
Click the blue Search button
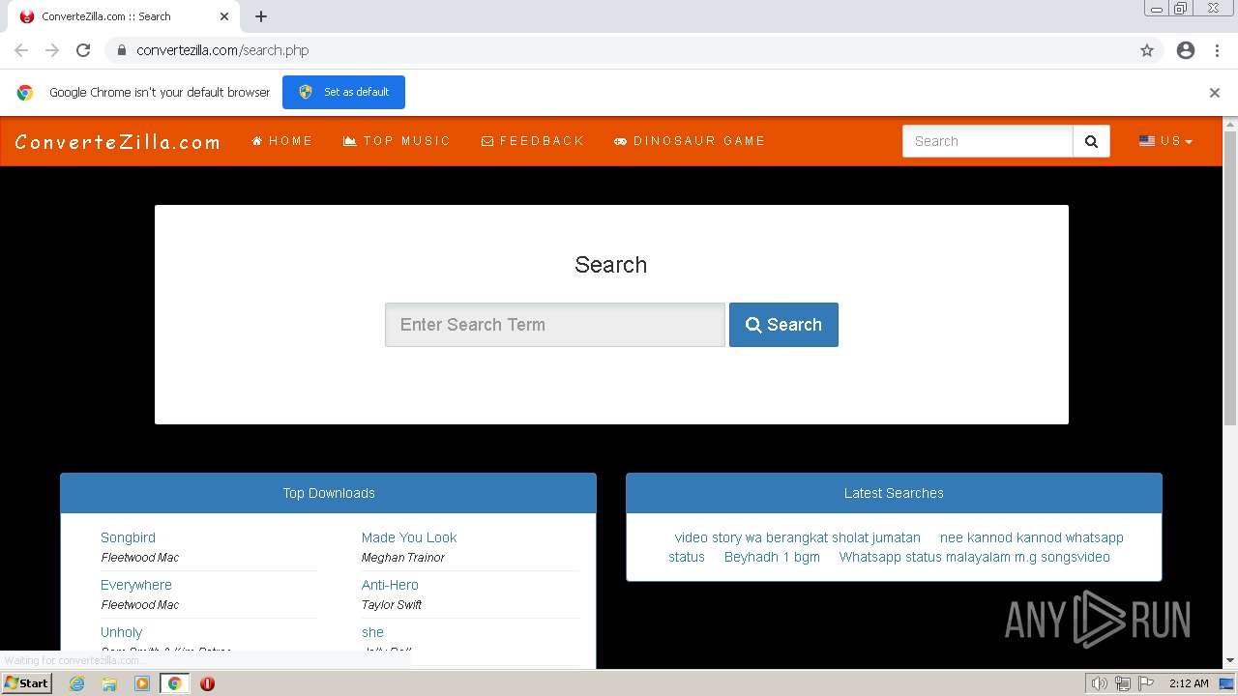tap(783, 325)
